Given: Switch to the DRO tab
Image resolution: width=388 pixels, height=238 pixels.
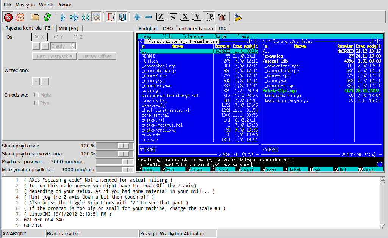Looking at the screenshot, I should (168, 28).
